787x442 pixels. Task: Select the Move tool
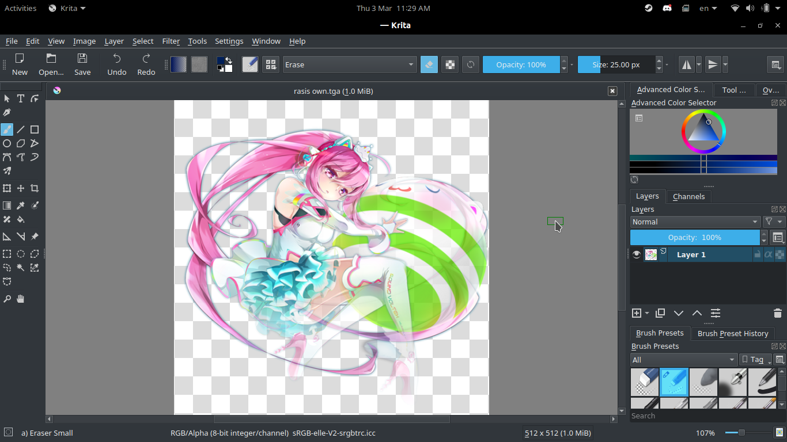tap(21, 188)
